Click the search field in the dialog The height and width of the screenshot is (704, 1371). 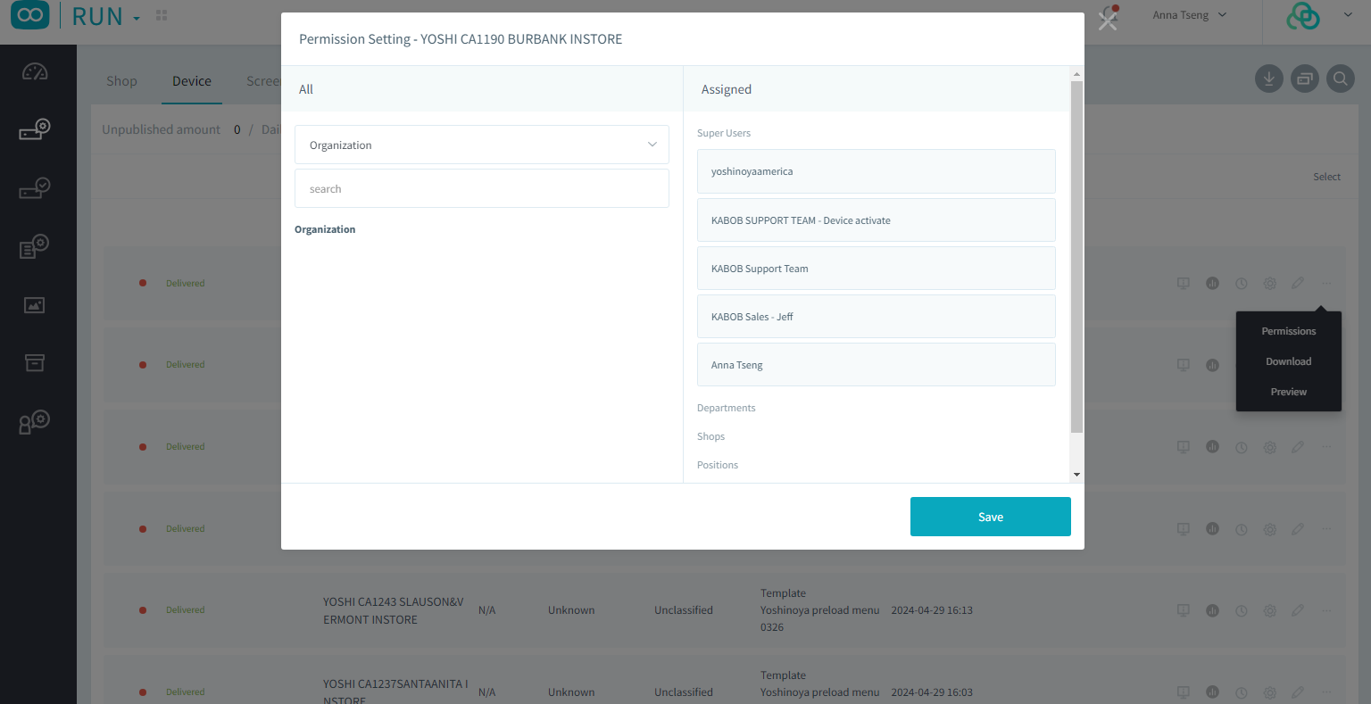pos(482,188)
